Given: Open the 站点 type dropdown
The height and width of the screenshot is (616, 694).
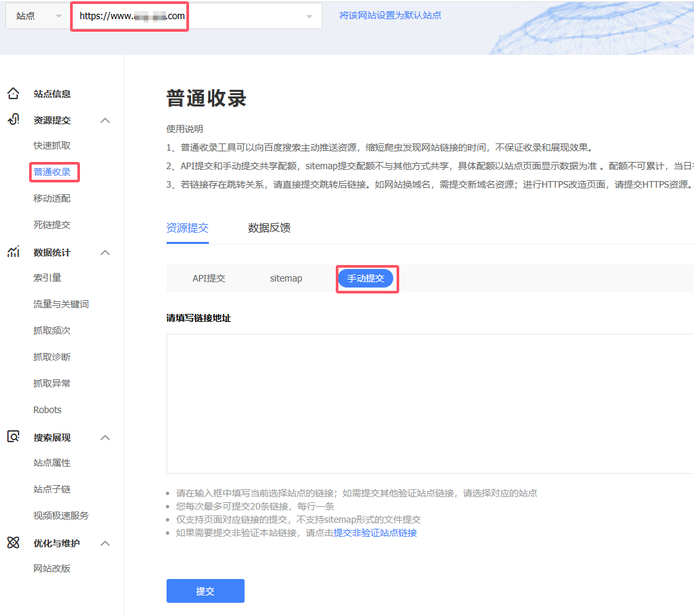Looking at the screenshot, I should tap(38, 16).
